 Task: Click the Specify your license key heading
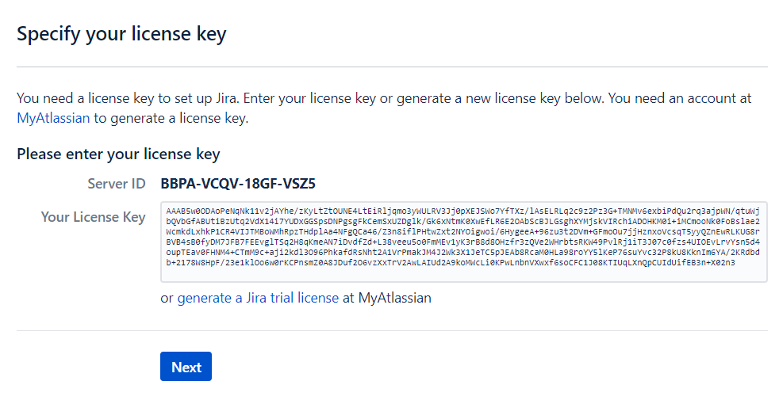[x=121, y=34]
